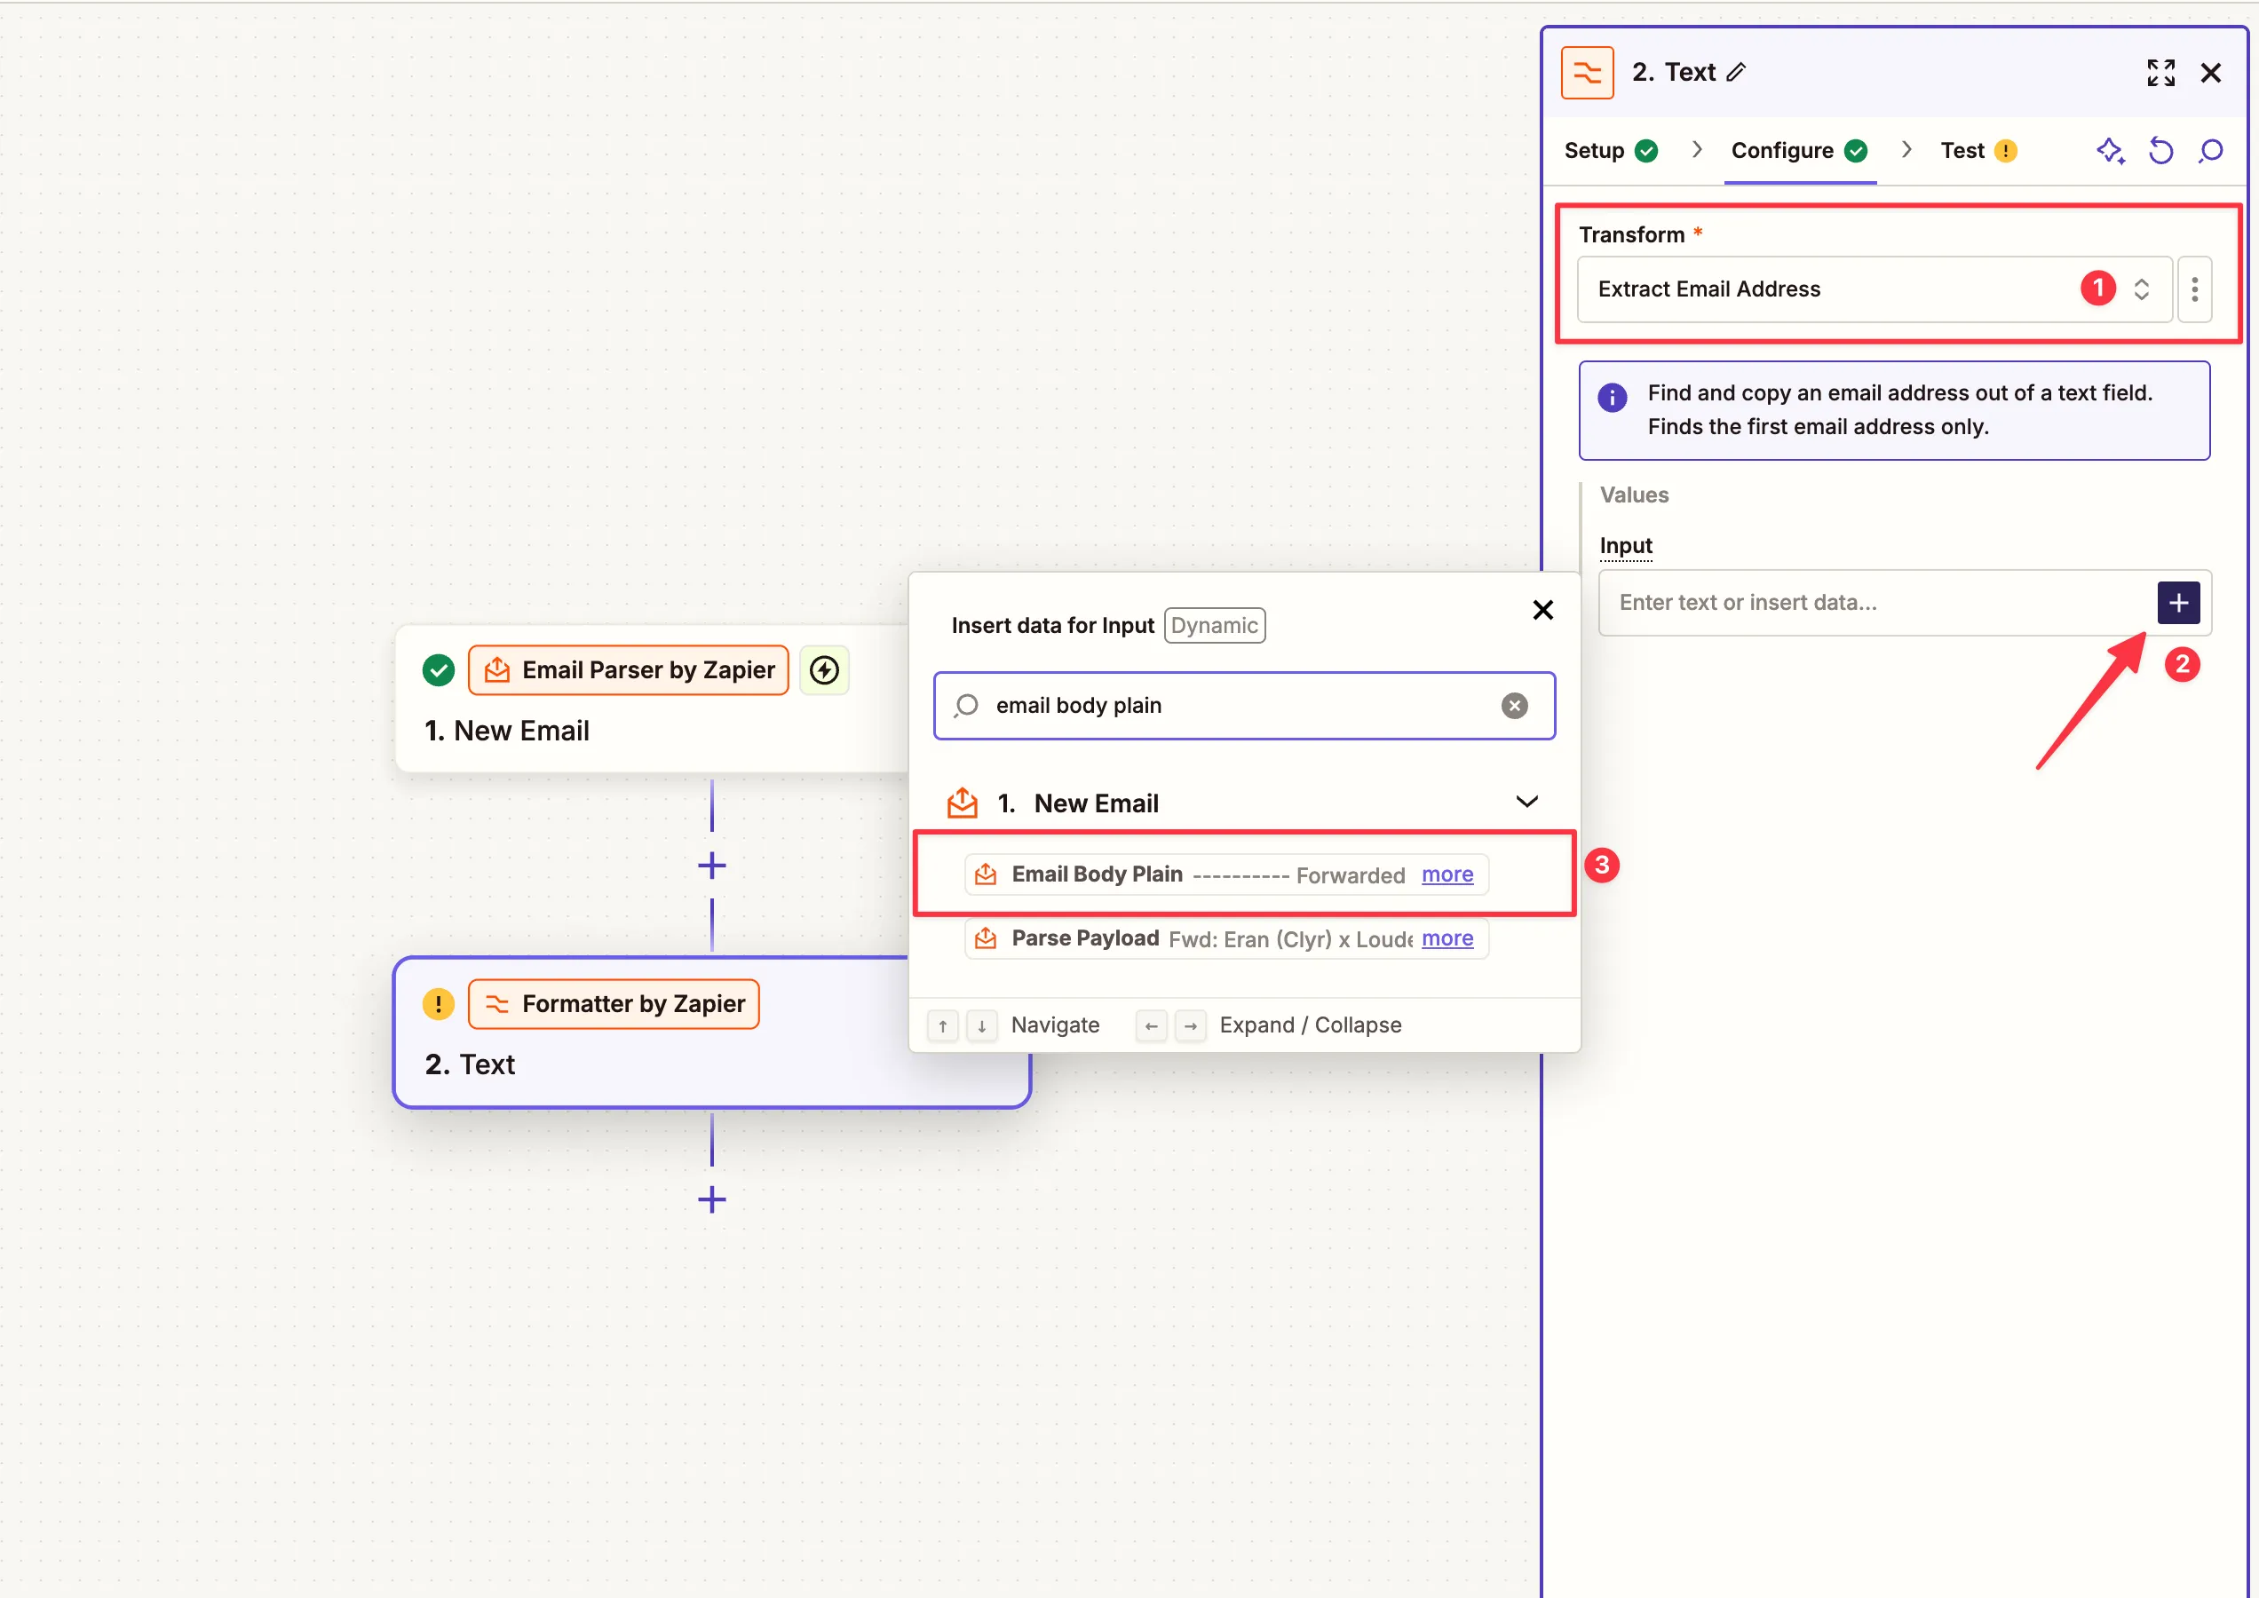Click yellow warning status on Text step

[438, 1004]
